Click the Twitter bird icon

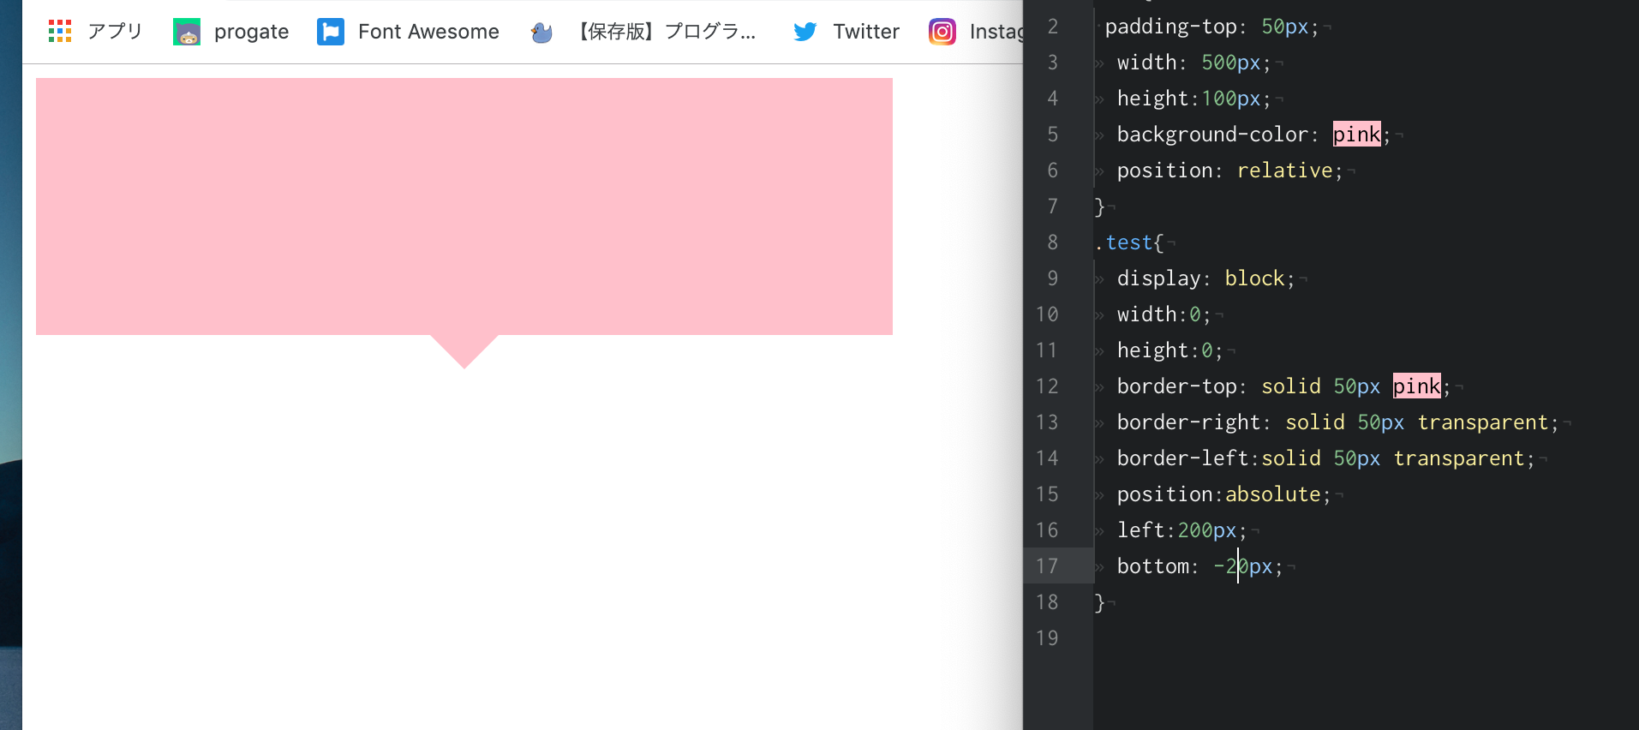click(x=805, y=32)
